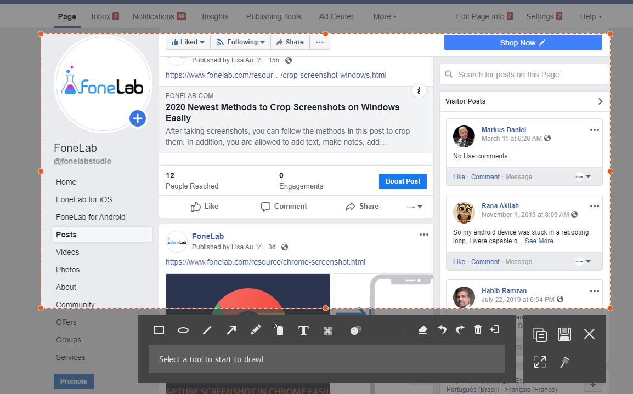Open the crop-screenshot-windows.html link
Screen dimensions: 633x394
tap(276, 75)
